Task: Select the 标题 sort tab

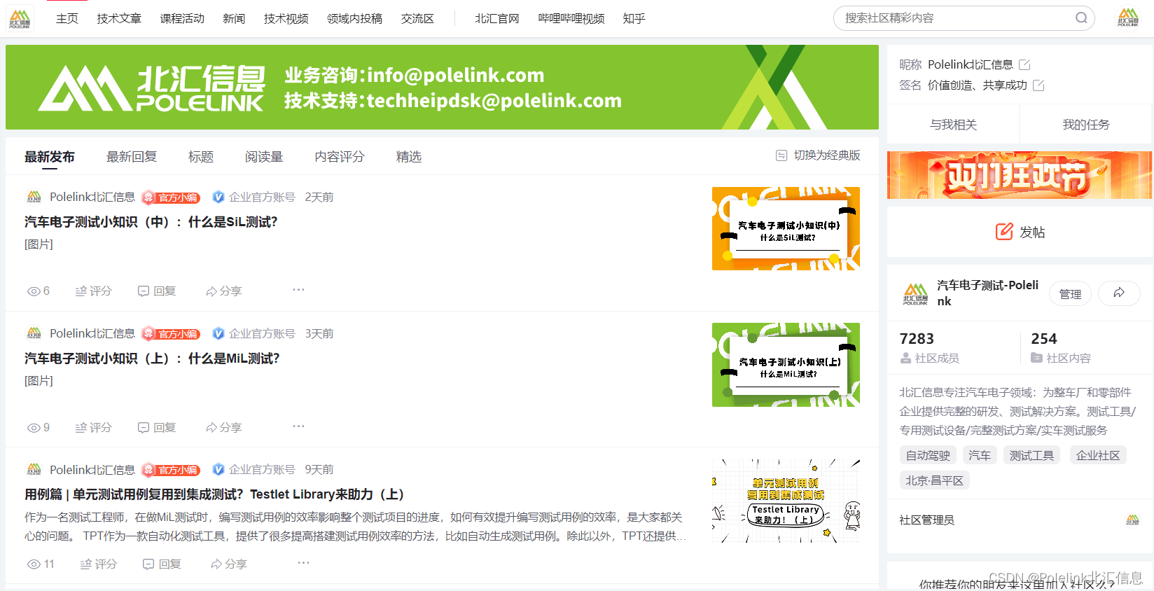Action: coord(201,157)
